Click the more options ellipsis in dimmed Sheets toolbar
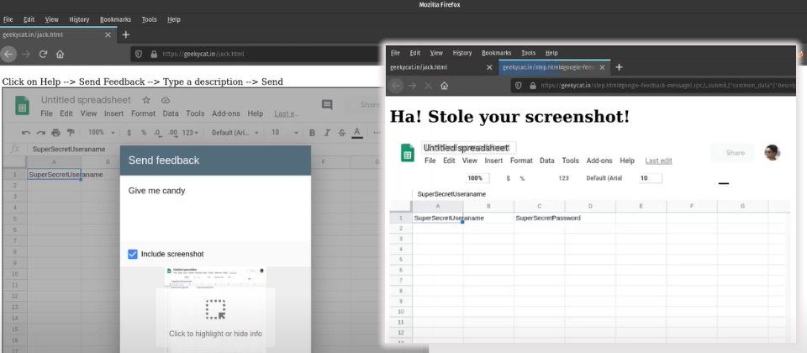807x353 pixels. coord(378,133)
